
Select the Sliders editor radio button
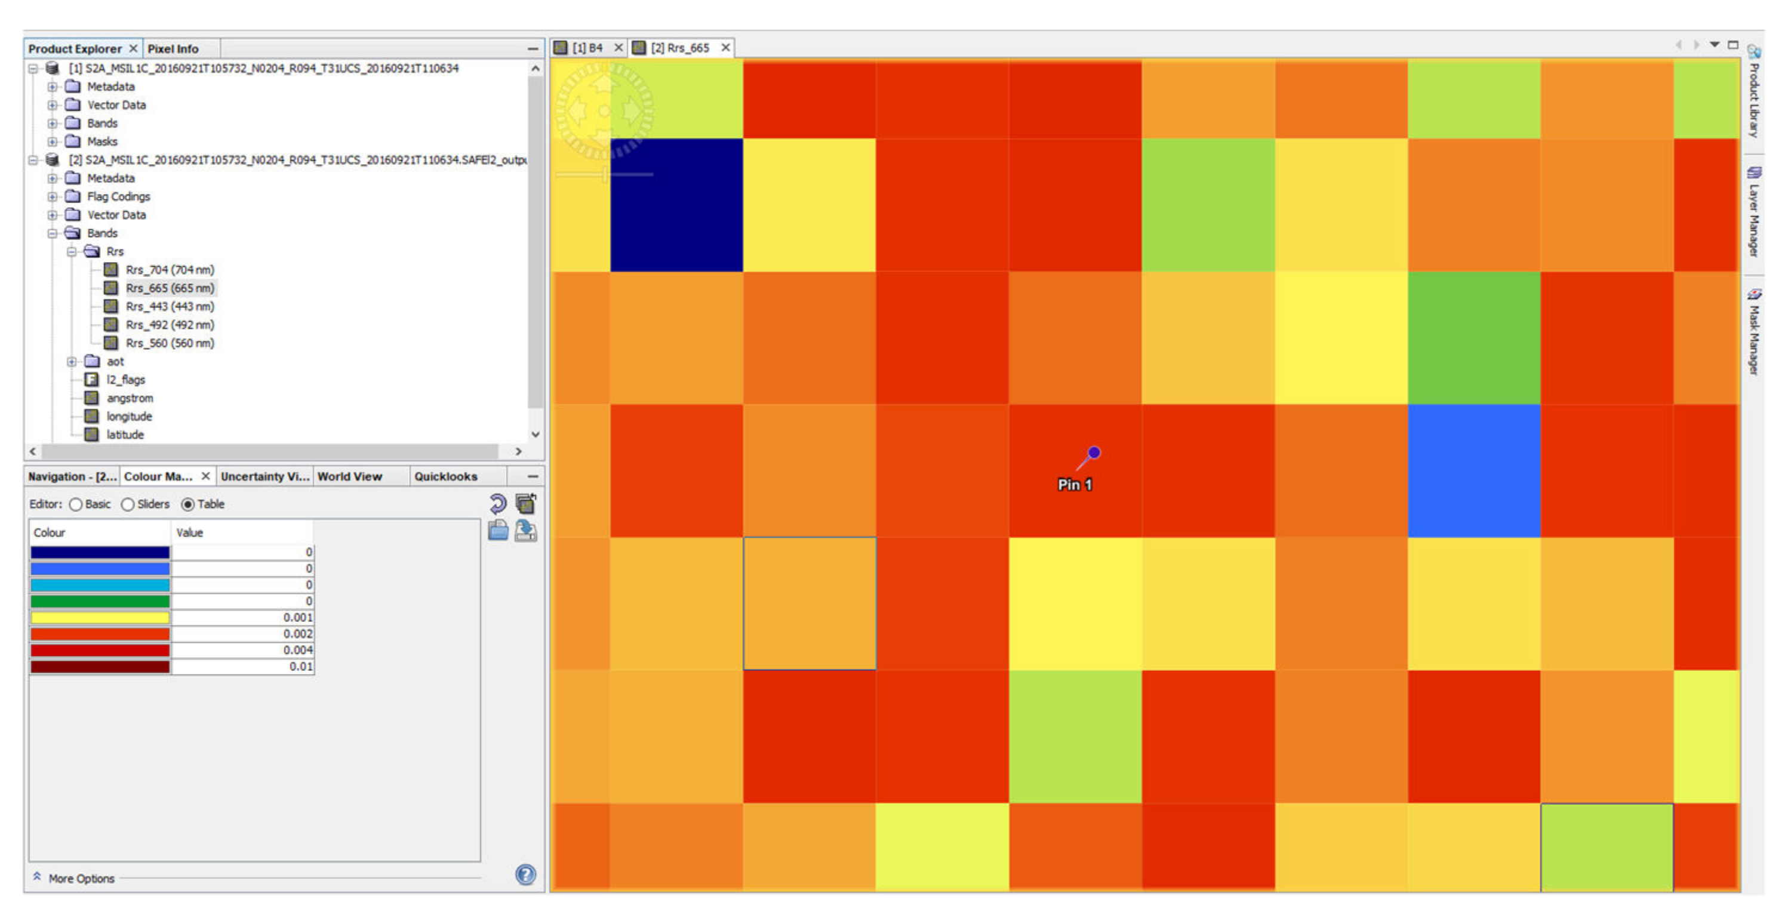click(x=128, y=505)
